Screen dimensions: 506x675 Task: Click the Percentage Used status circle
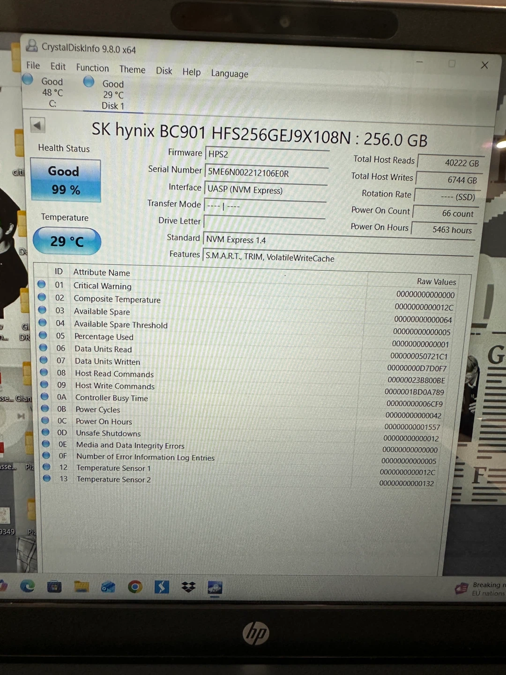coord(43,335)
